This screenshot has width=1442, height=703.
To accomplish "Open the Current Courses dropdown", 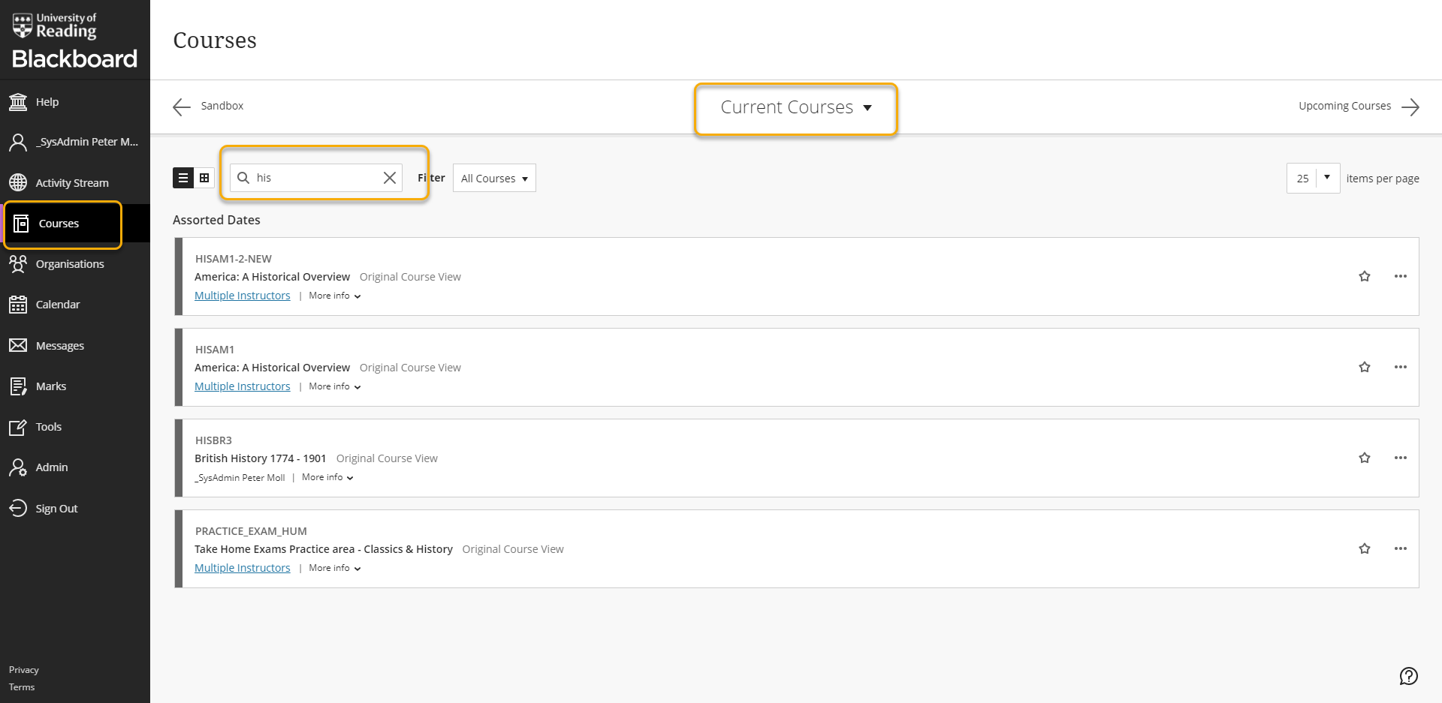I will pyautogui.click(x=796, y=107).
